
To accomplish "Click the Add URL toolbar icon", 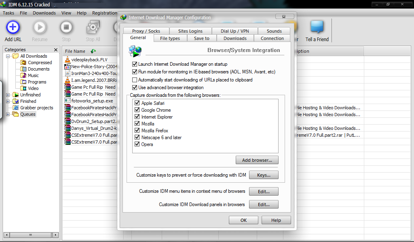I will point(13,27).
